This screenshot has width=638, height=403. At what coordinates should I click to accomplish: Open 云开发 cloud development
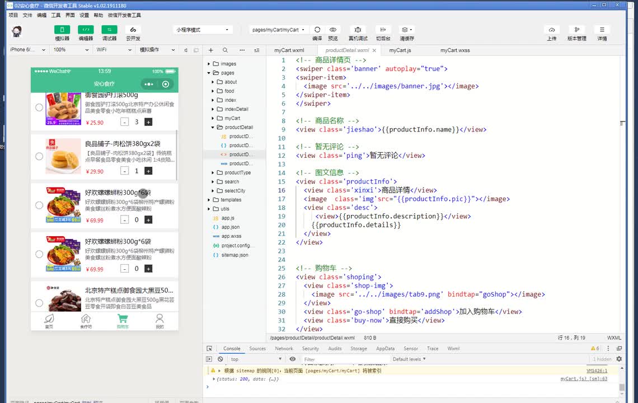tap(133, 30)
